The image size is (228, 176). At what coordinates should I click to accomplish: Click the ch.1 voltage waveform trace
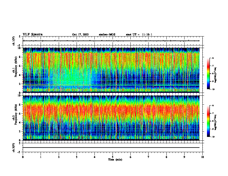pos(111,41)
